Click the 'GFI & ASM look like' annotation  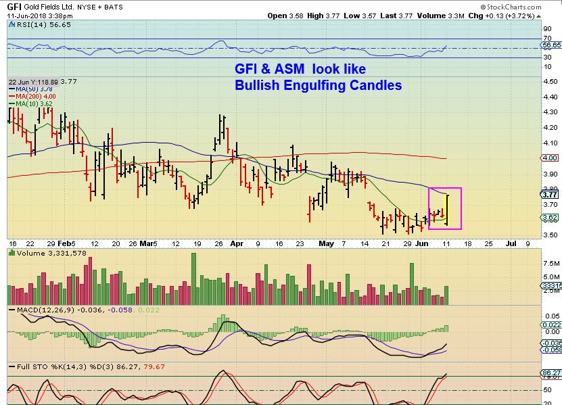click(x=300, y=69)
